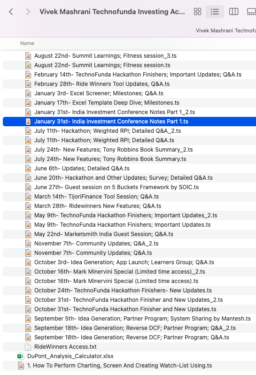Viewport: 256px width, 375px height.
Task: Select November 7th- Community Updates; Q&A.ts
Action: tap(93, 253)
